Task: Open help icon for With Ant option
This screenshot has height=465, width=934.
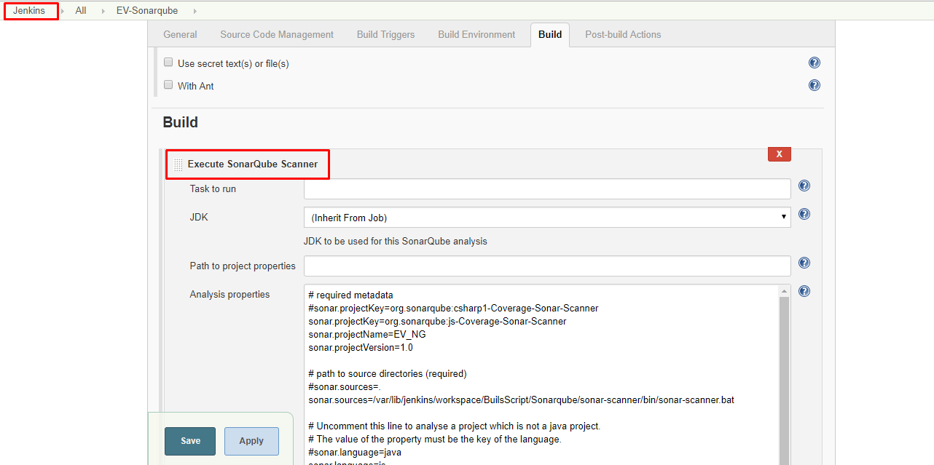Action: pos(815,85)
